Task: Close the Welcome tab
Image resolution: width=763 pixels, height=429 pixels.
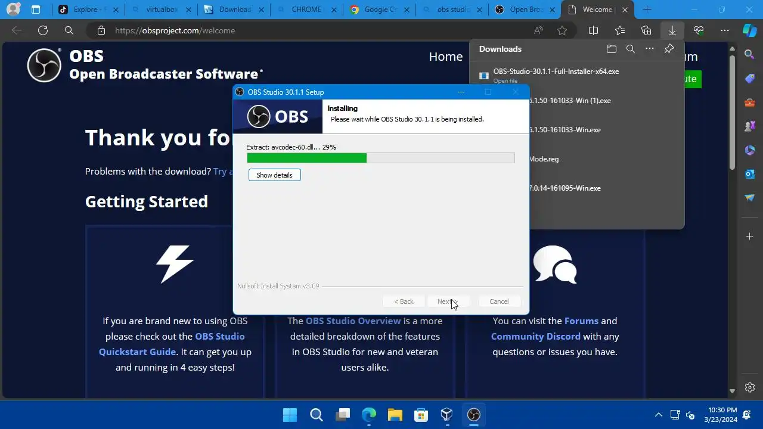Action: [625, 10]
